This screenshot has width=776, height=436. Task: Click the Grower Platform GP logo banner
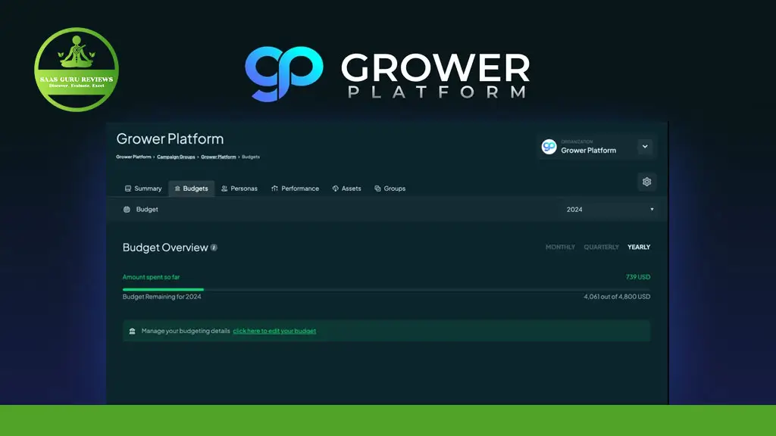point(387,73)
